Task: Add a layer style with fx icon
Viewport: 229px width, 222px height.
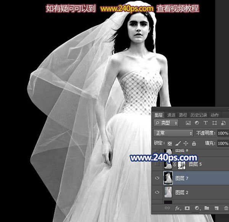Action: tap(178, 208)
